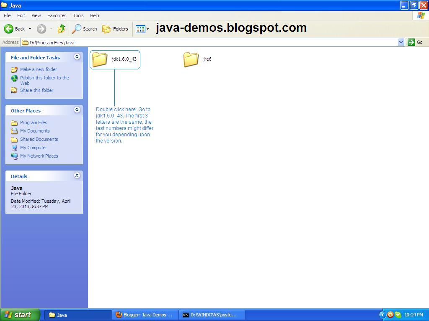Collapse the Other Places panel

(x=77, y=110)
